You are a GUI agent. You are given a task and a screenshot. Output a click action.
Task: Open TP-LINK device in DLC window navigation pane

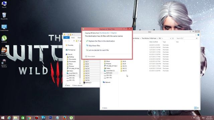point(111,66)
